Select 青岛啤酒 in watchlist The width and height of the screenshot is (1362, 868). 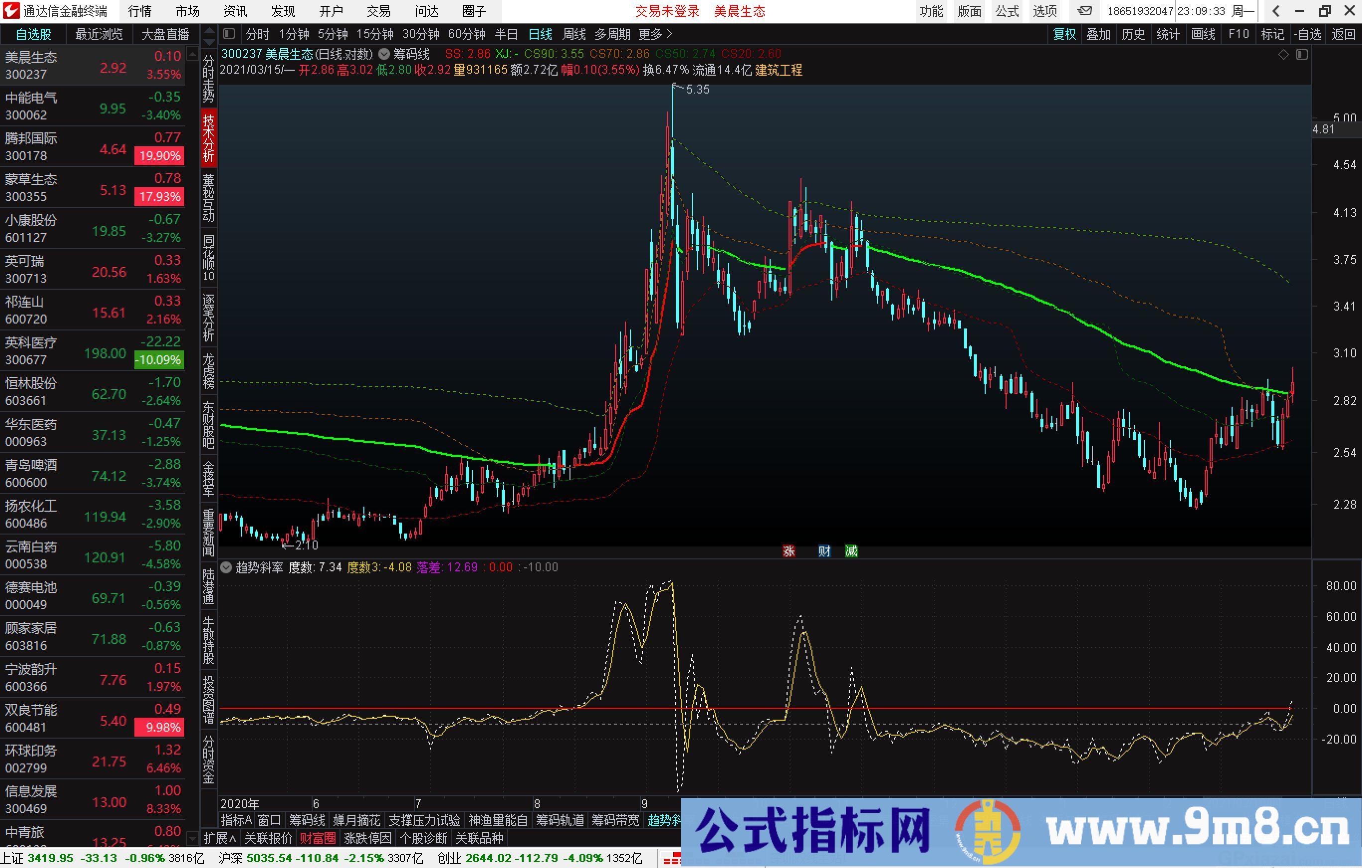pos(93,473)
